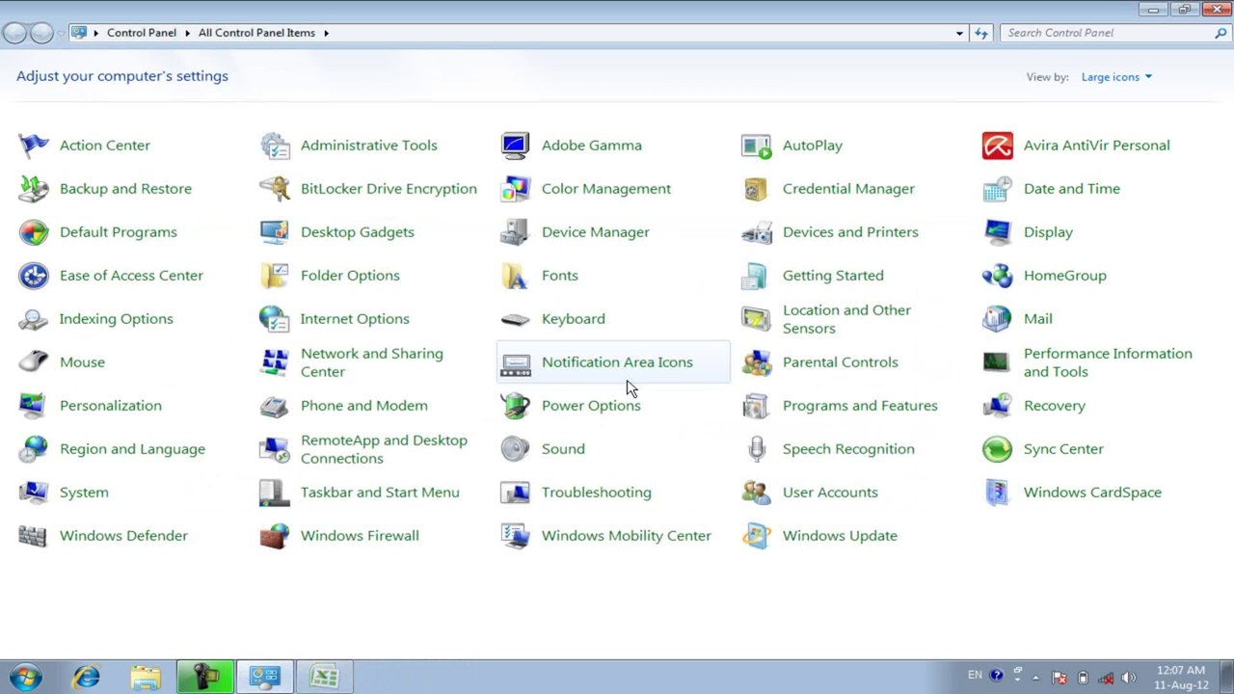The height and width of the screenshot is (694, 1234).
Task: Click Programs and Features
Action: click(860, 406)
